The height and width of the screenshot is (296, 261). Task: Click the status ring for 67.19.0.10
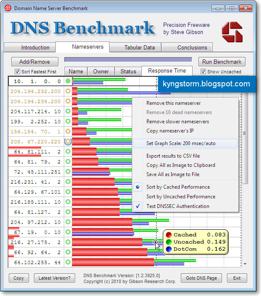(x=68, y=232)
